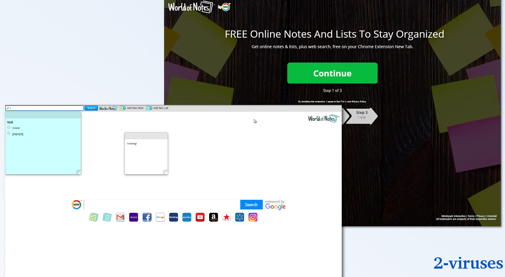Viewport: 505px width, 277px height.
Task: Click the World of Notes logo in the toolbar
Action: click(x=108, y=108)
